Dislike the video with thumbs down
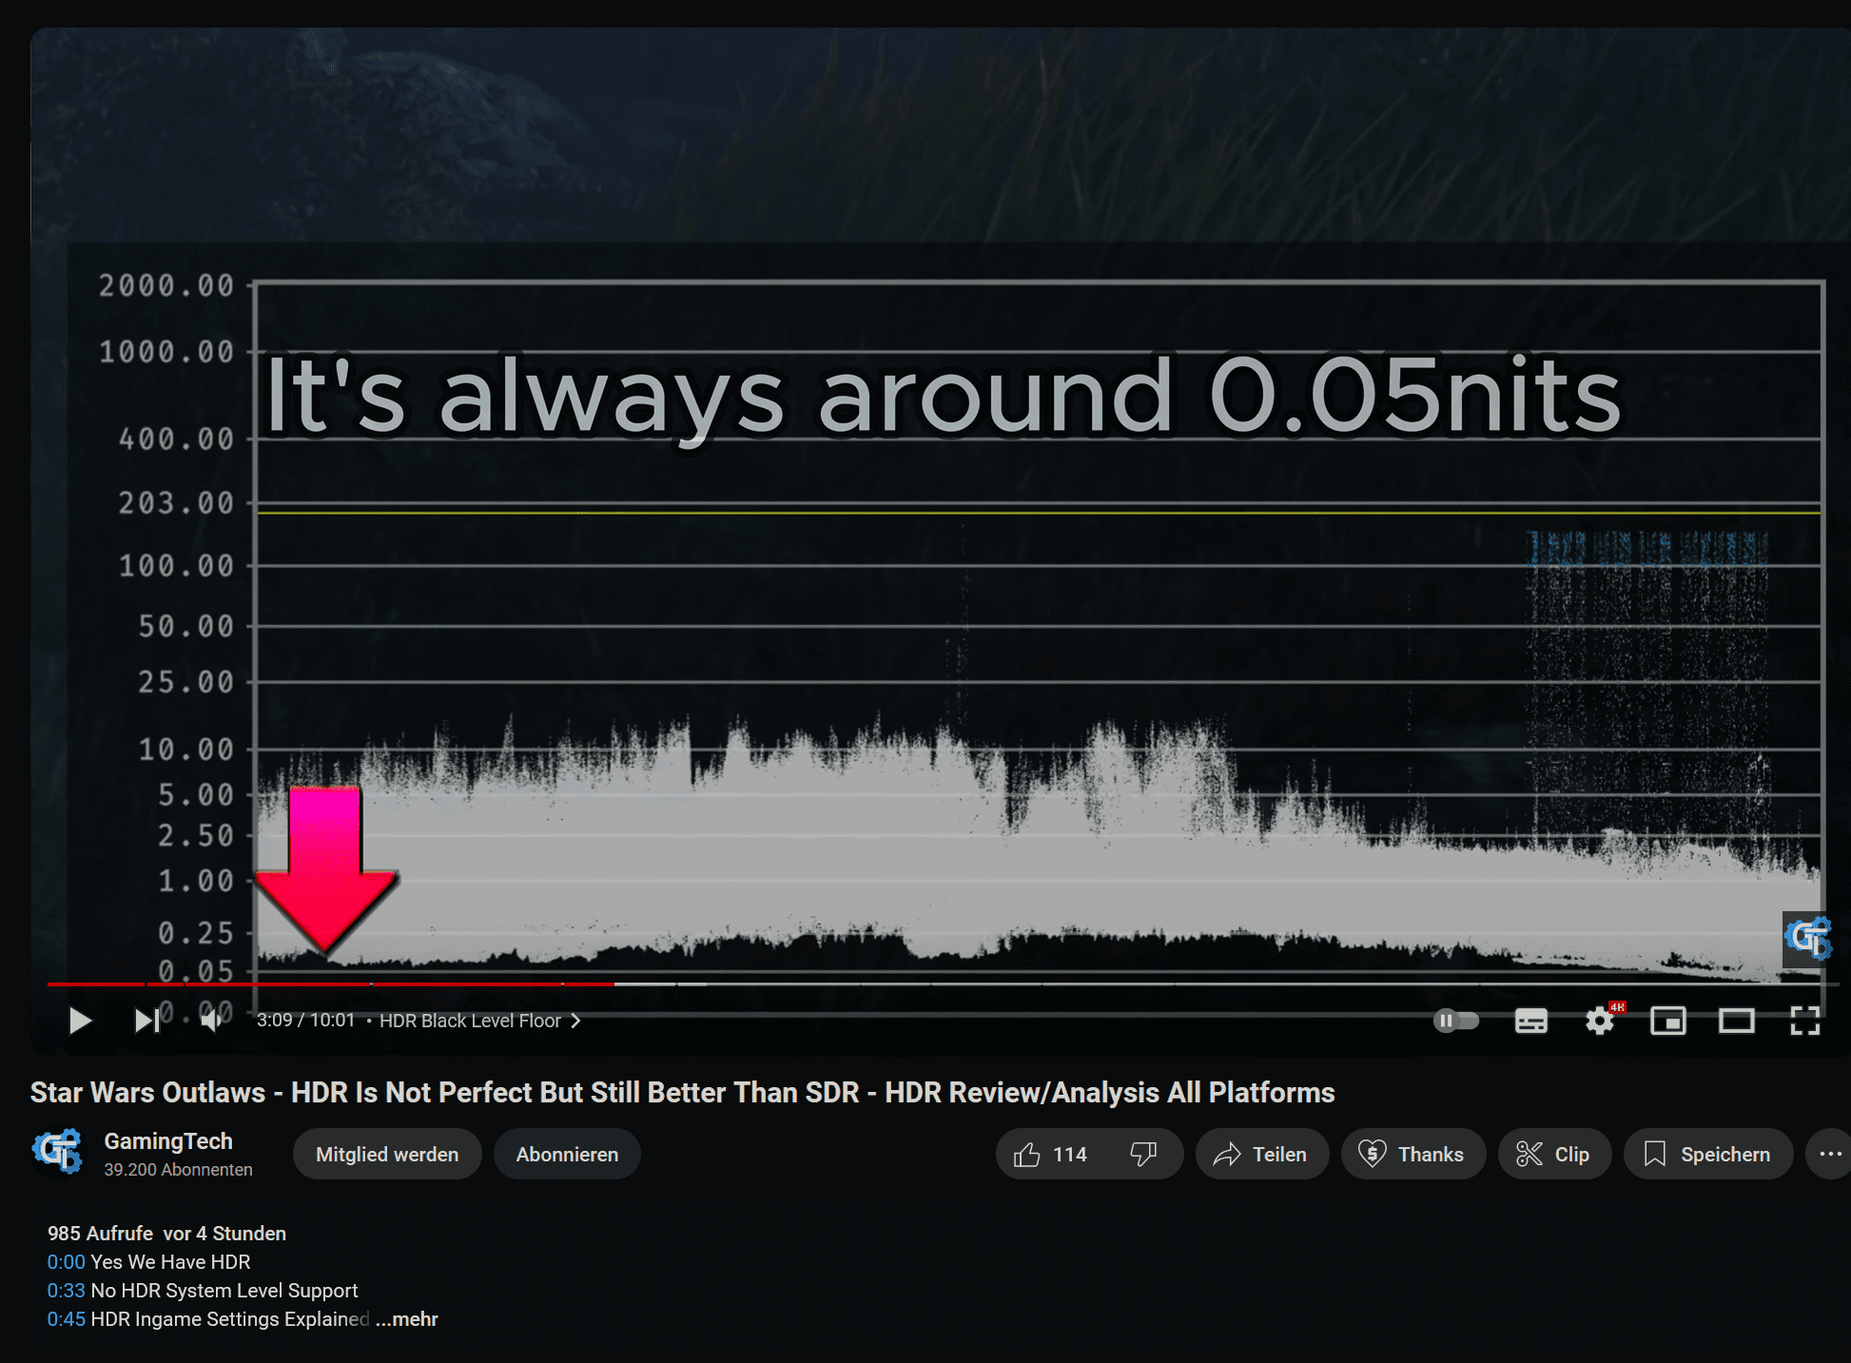 point(1143,1154)
